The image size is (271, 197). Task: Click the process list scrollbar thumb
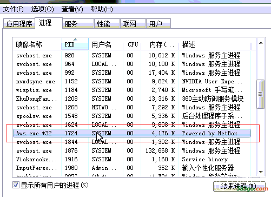pos(261,94)
